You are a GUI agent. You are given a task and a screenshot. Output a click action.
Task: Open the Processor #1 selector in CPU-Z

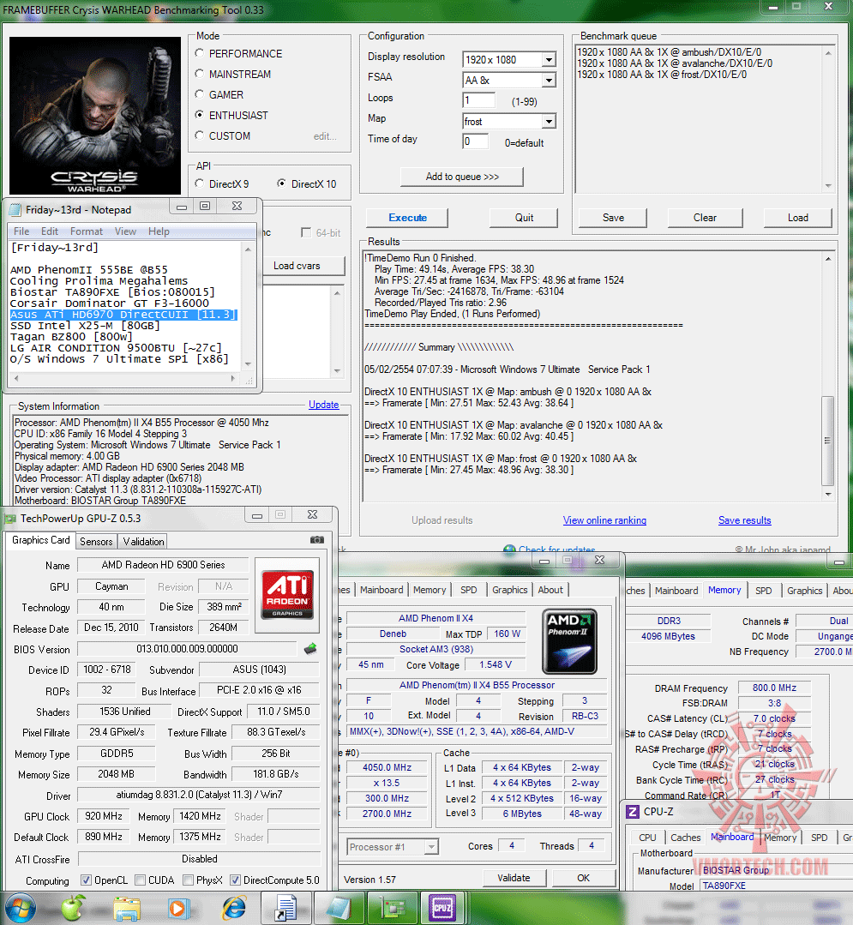coord(393,847)
